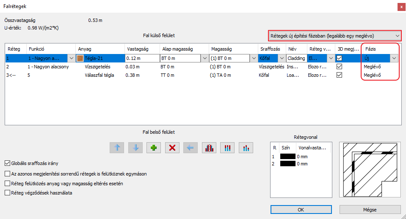Close the Falrétegek dialog
406x219 pixels.
tap(401, 7)
